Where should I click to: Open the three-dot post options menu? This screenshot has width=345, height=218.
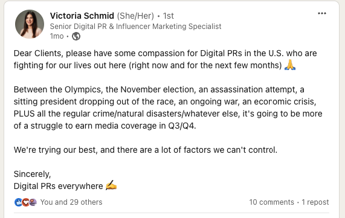pos(322,13)
